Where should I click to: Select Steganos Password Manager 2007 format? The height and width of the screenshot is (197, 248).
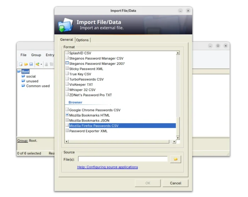[97, 63]
